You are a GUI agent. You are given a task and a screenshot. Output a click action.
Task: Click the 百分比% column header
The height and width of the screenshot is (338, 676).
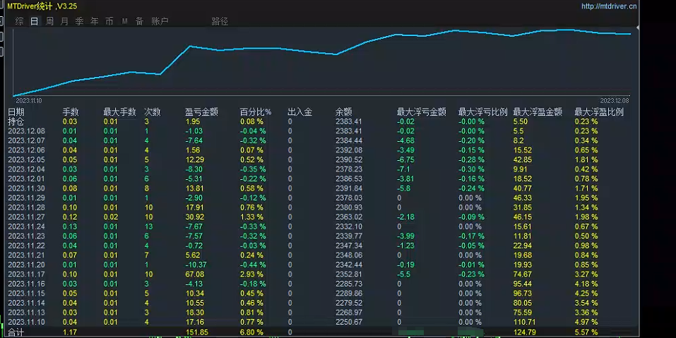[256, 112]
